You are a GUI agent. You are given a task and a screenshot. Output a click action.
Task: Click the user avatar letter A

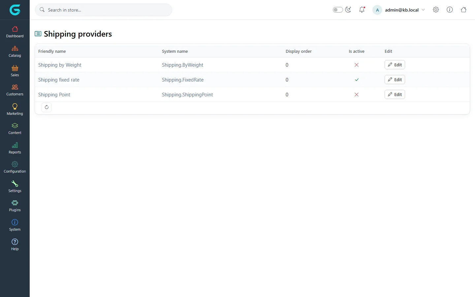coord(377,10)
